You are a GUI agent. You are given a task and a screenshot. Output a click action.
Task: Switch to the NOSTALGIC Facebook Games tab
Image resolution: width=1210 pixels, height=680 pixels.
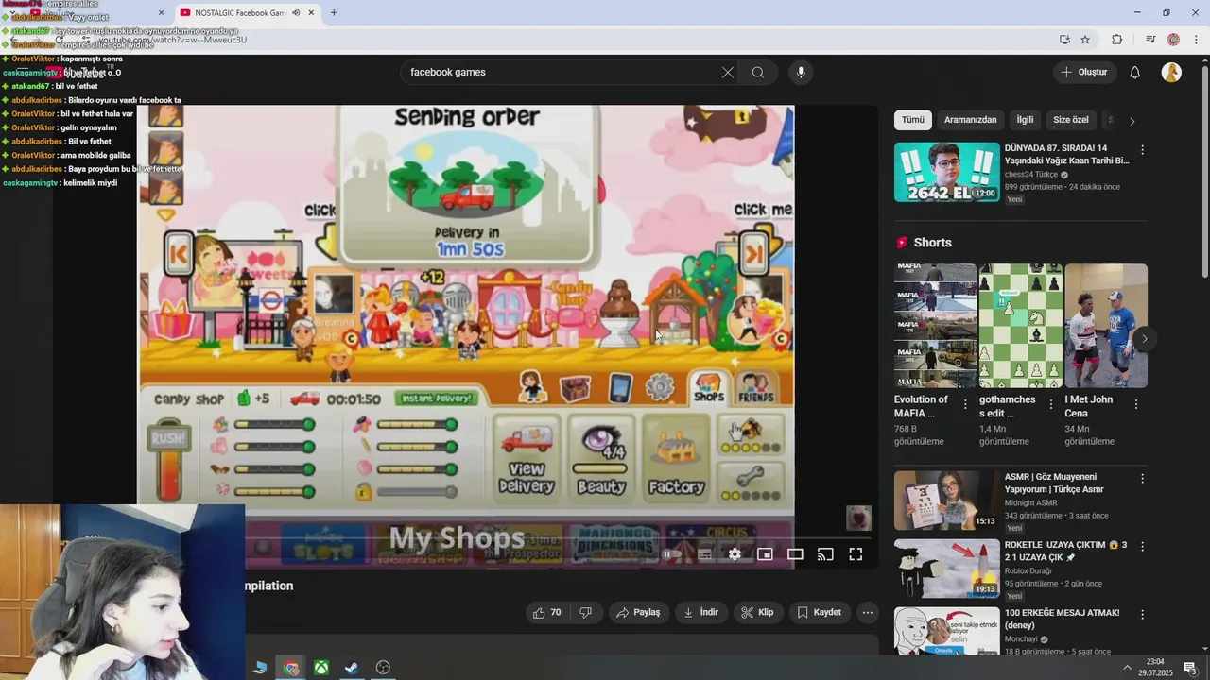[x=240, y=13]
